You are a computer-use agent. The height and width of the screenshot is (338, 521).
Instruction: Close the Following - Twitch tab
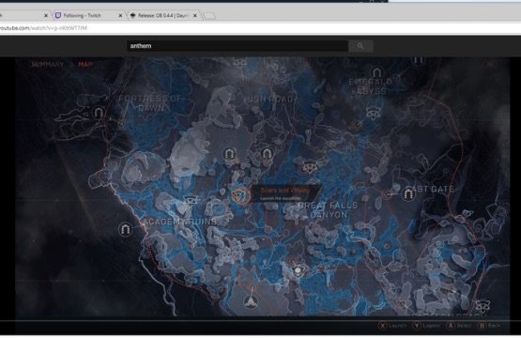pyautogui.click(x=120, y=15)
